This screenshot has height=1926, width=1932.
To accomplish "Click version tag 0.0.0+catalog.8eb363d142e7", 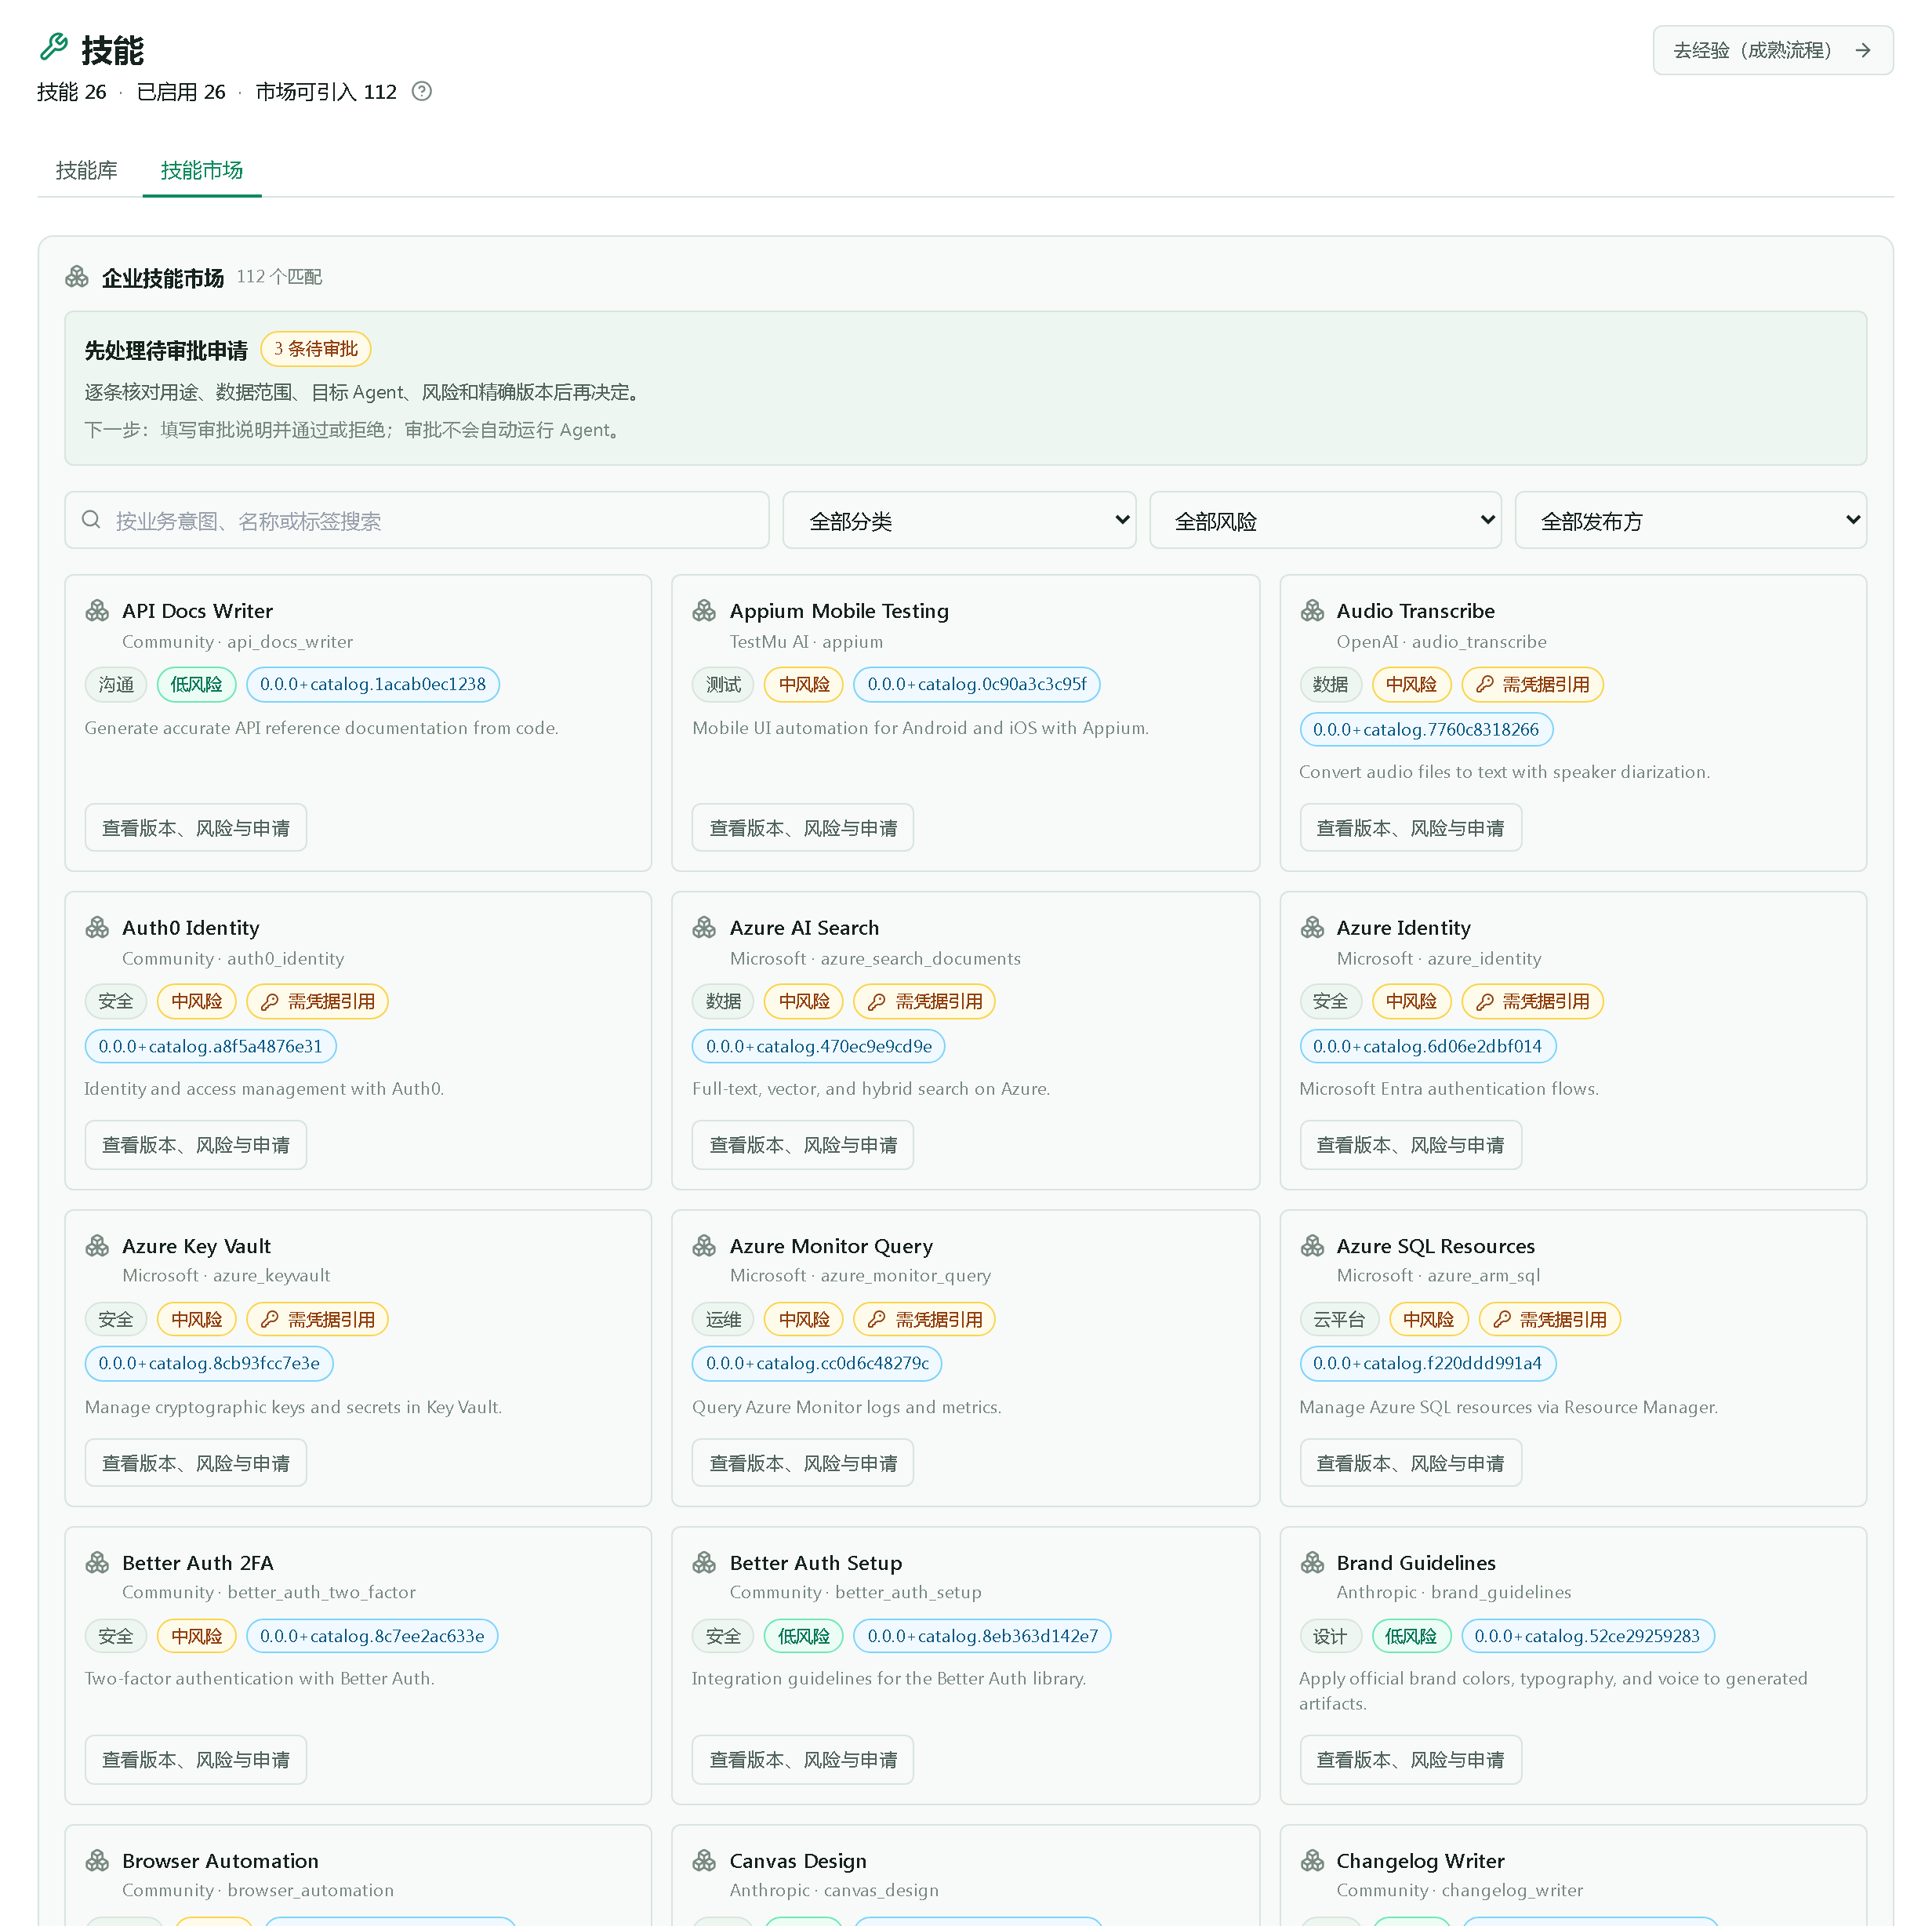I will coord(983,1637).
